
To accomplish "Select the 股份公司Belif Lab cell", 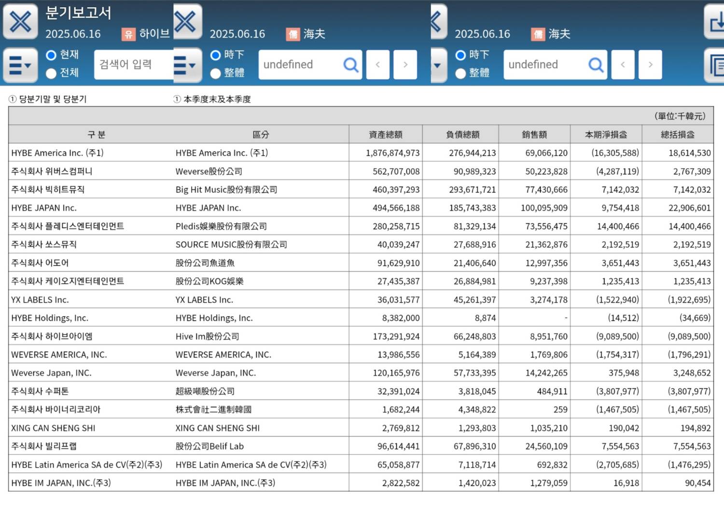I will click(209, 446).
